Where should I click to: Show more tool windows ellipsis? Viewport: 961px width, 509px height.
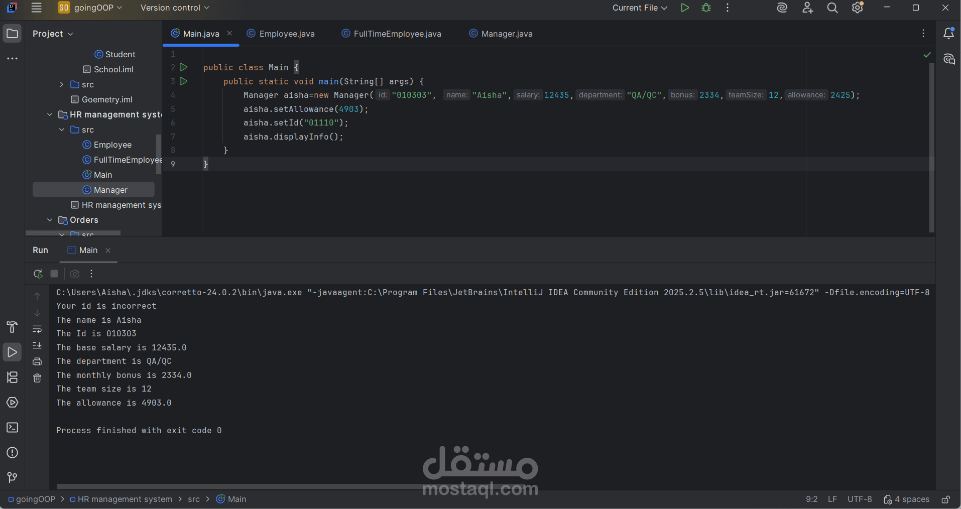coord(12,59)
